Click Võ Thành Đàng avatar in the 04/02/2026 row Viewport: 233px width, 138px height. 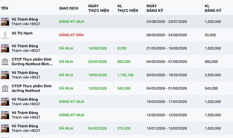[x=5, y=128]
